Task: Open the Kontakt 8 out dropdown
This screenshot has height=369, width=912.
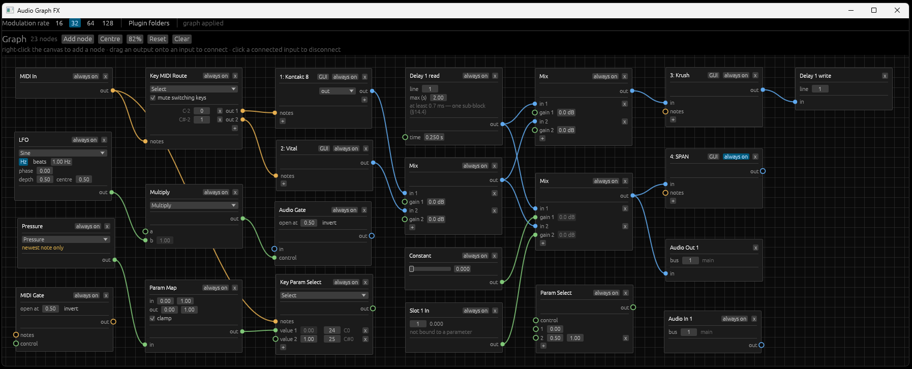Action: [337, 91]
